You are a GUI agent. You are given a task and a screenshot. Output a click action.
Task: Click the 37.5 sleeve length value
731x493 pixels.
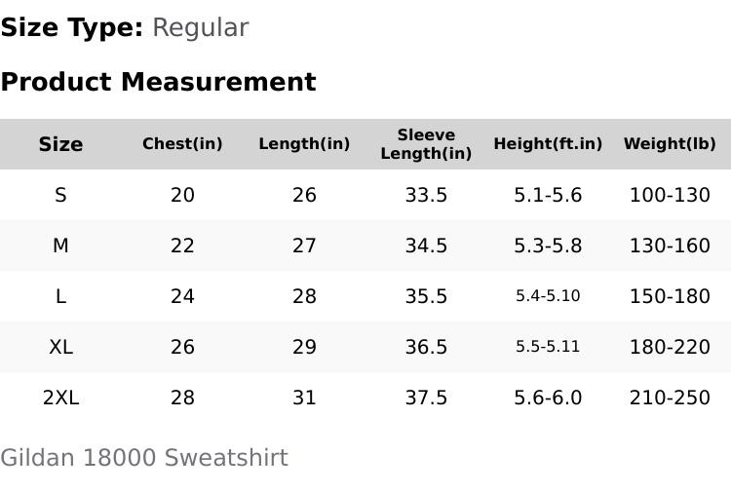point(426,398)
